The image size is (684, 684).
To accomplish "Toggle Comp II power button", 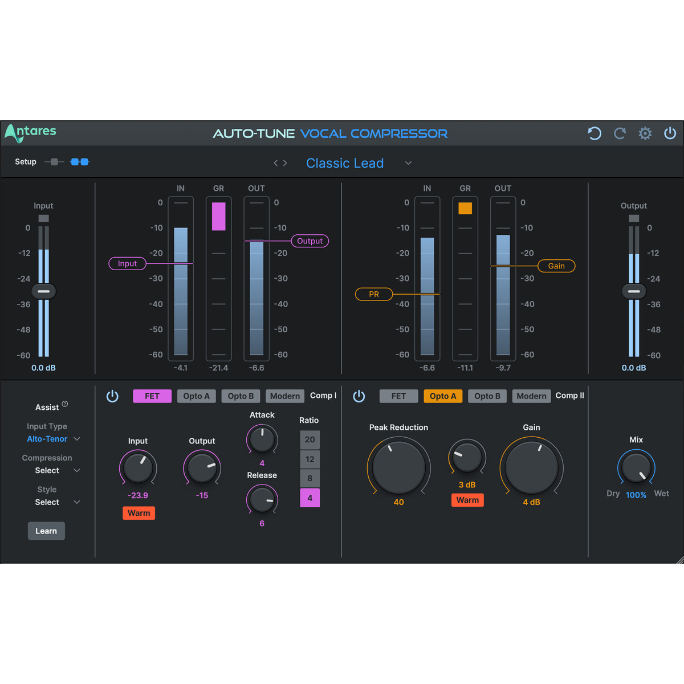I will click(359, 396).
